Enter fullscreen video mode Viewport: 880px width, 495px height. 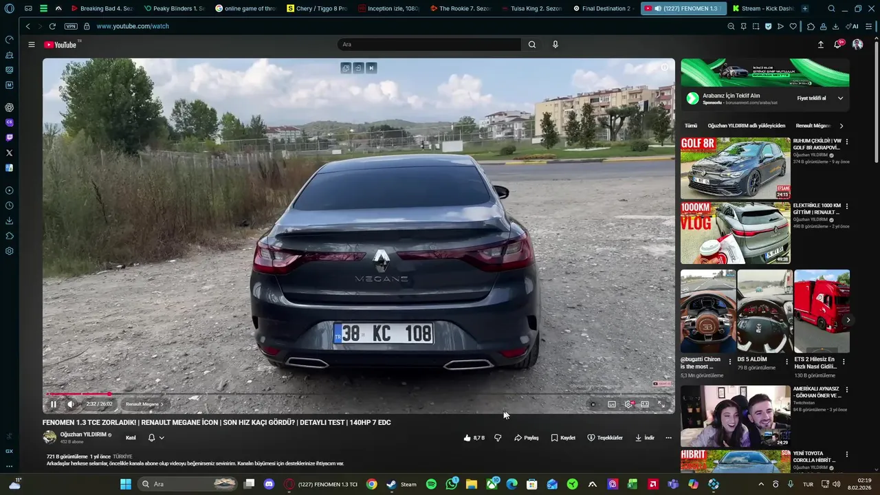[661, 404]
